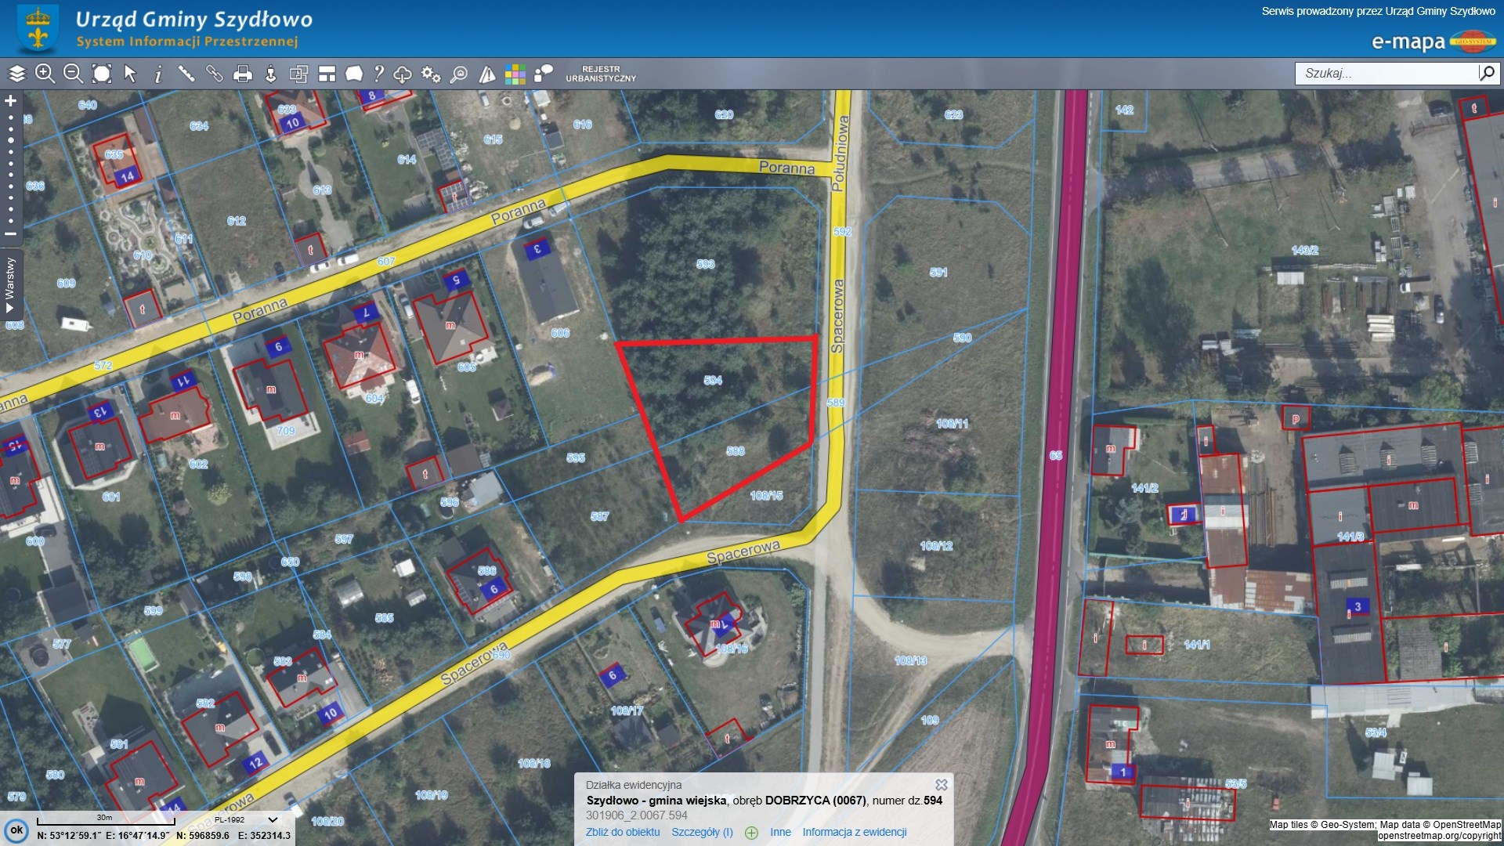Open the Szczegóły (I) details link
The width and height of the screenshot is (1504, 846).
[702, 832]
